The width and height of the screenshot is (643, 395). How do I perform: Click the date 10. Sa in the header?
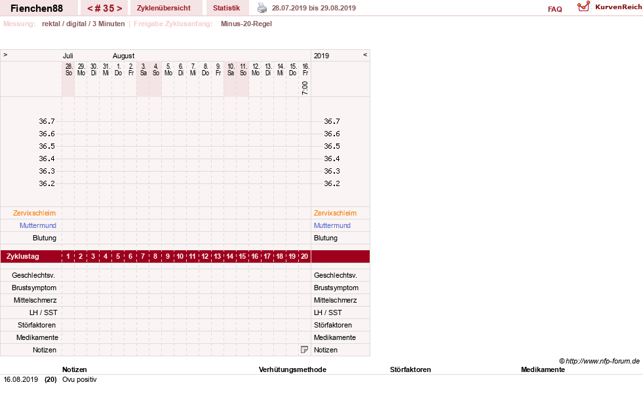tap(231, 69)
